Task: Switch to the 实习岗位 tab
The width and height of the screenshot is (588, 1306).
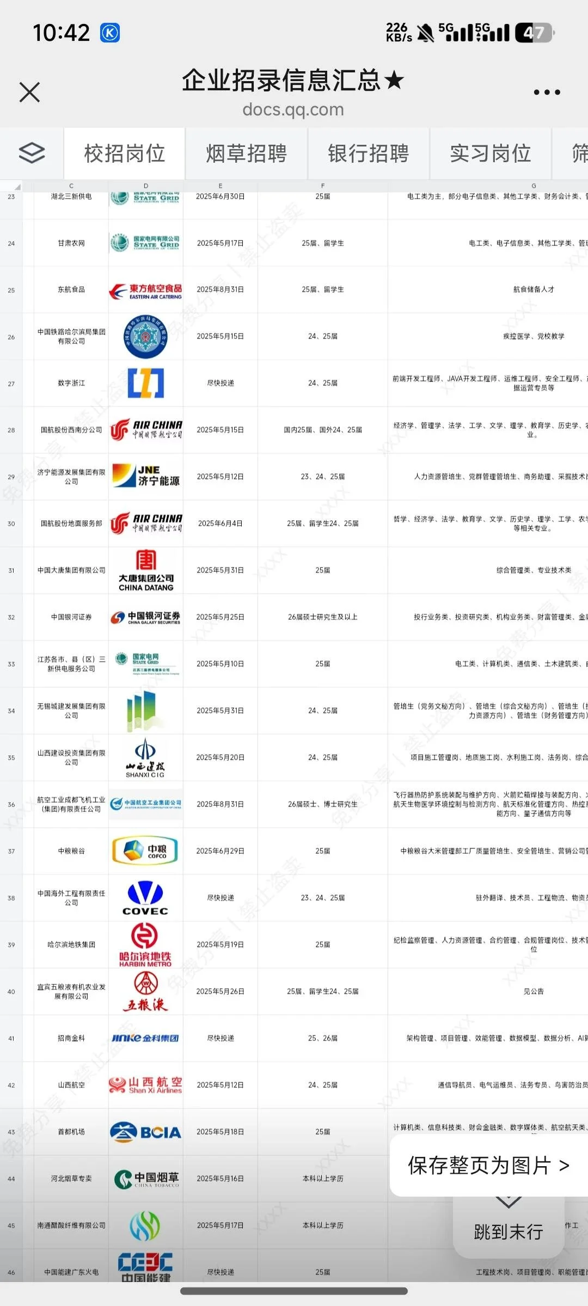Action: click(x=490, y=153)
